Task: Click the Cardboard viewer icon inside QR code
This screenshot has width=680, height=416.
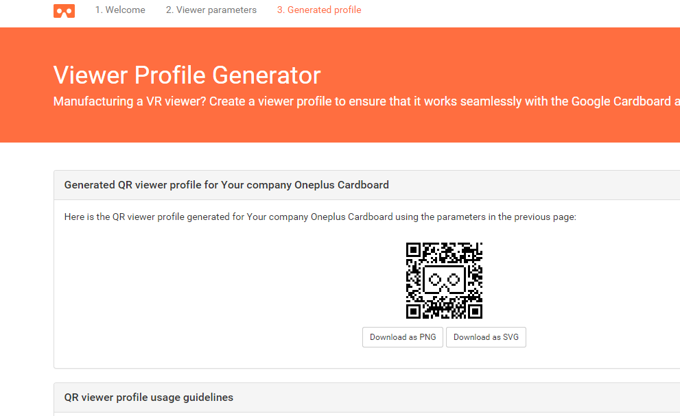Action: (x=444, y=280)
